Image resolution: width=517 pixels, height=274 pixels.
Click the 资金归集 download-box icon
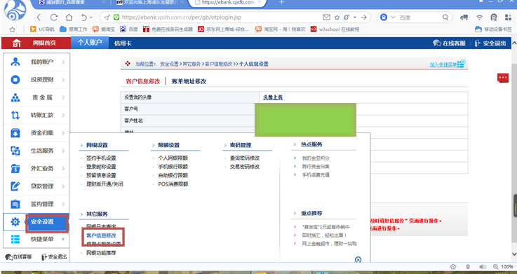point(15,132)
